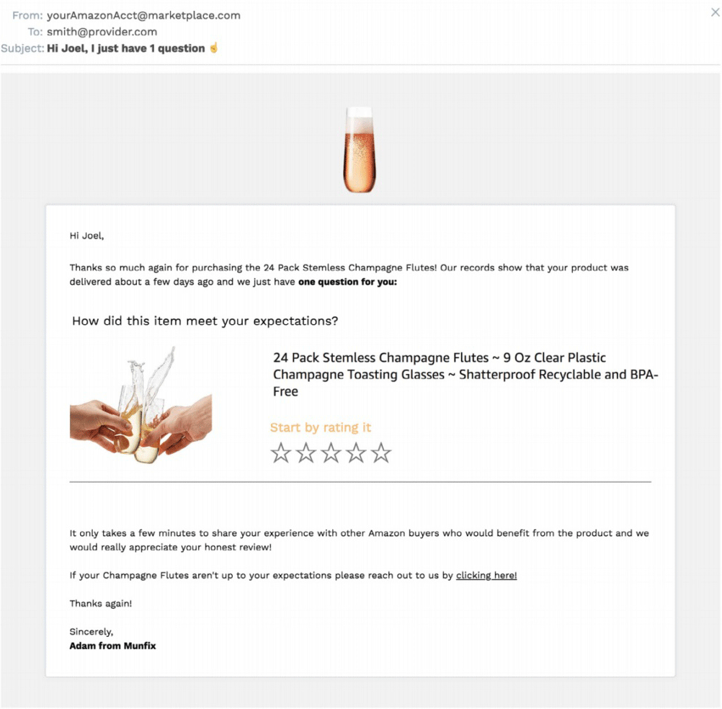Click the subject line "Hi Joel, I just have 1 question"

[126, 48]
